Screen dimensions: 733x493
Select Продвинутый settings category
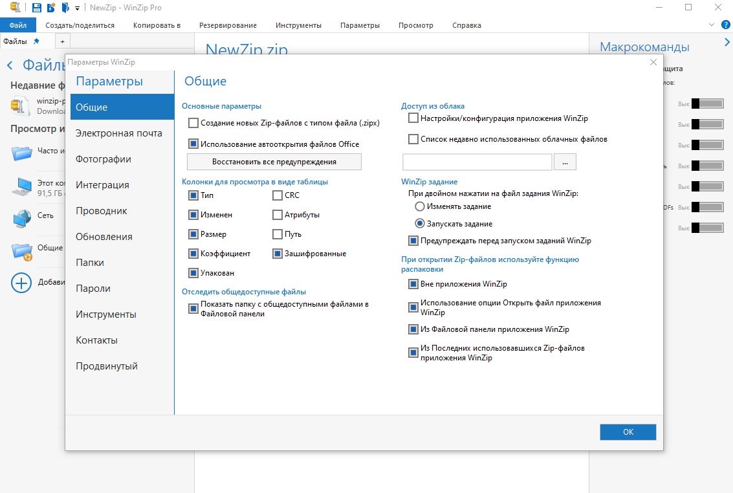pyautogui.click(x=122, y=366)
